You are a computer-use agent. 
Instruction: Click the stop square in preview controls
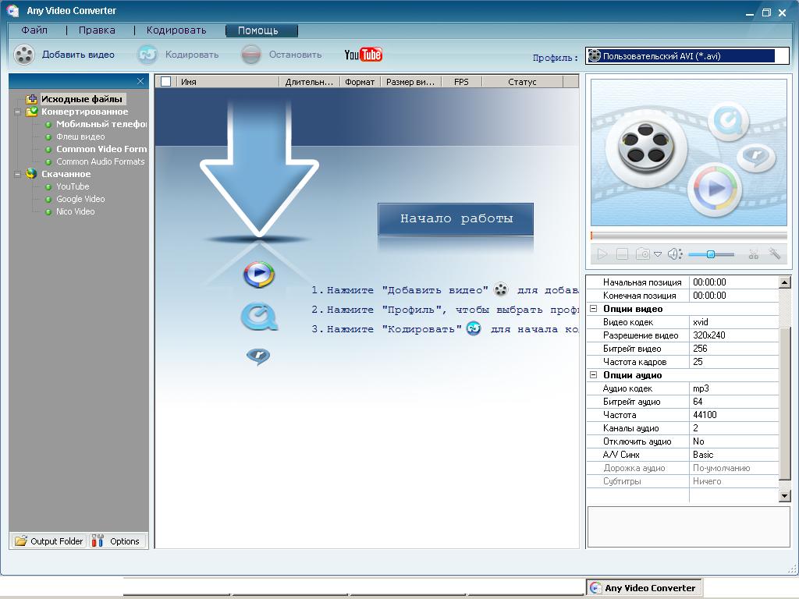click(622, 253)
